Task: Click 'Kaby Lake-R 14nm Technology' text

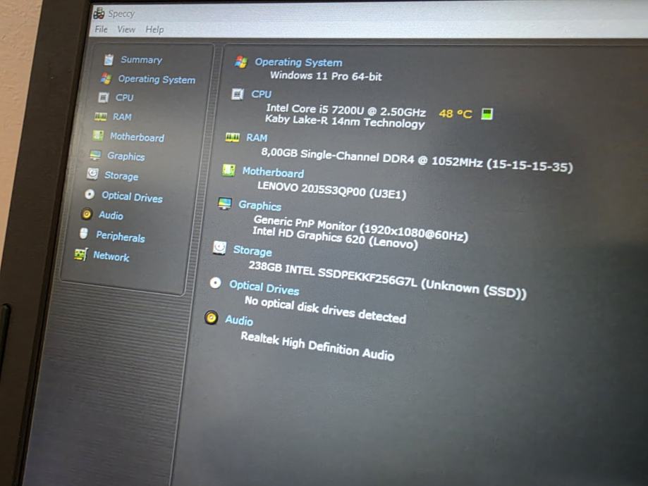Action: pyautogui.click(x=345, y=121)
